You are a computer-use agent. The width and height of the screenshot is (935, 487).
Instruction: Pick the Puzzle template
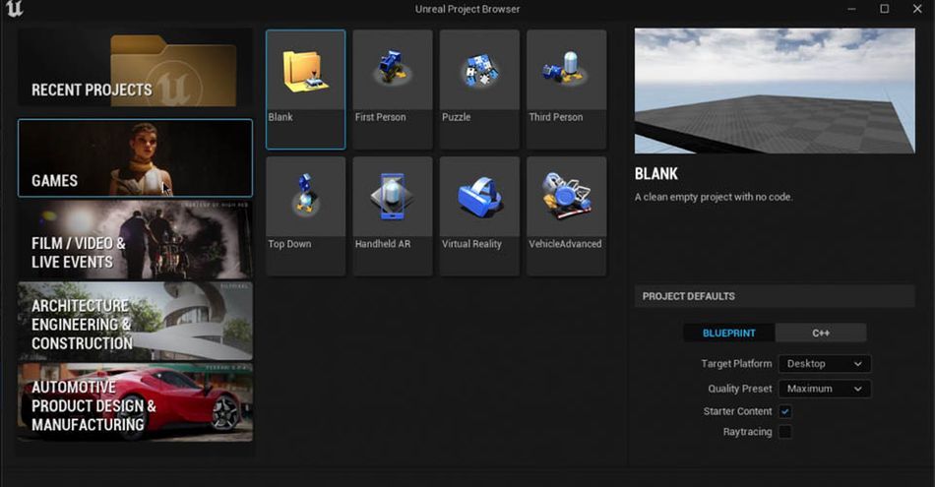click(x=479, y=90)
